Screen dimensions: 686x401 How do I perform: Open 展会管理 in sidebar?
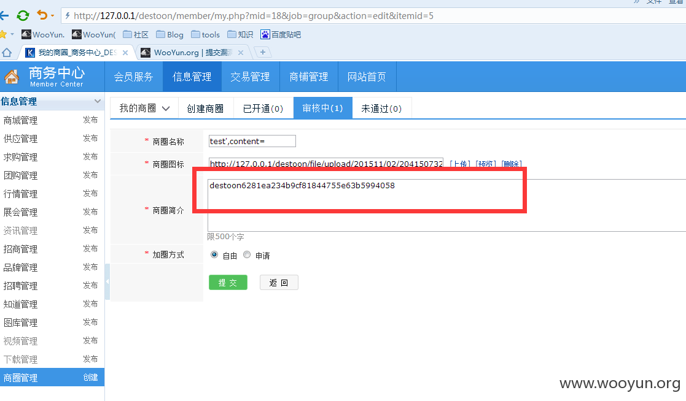click(x=20, y=212)
